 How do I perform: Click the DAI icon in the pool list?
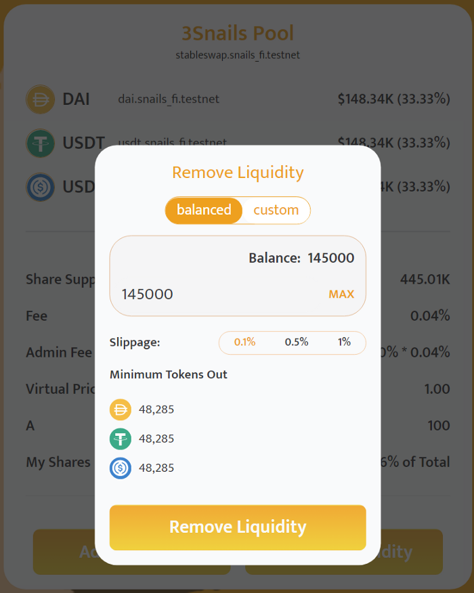[x=40, y=100]
